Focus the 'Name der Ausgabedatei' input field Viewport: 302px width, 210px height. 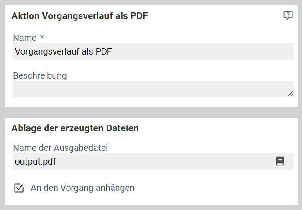(153, 161)
